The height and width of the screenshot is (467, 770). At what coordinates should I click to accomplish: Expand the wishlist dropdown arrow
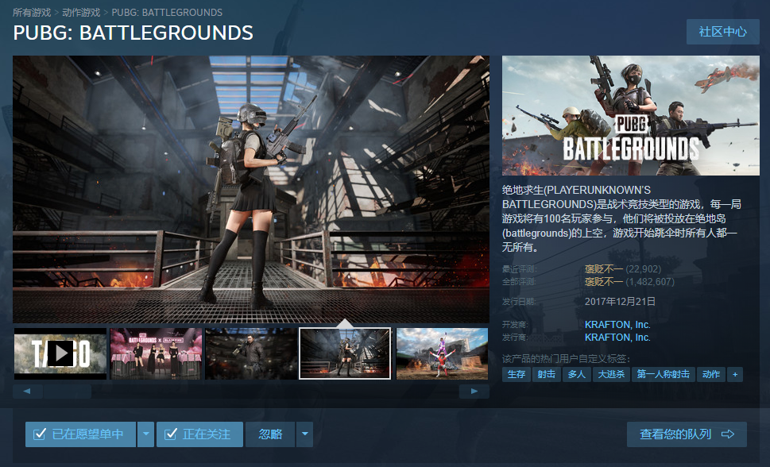click(x=146, y=434)
